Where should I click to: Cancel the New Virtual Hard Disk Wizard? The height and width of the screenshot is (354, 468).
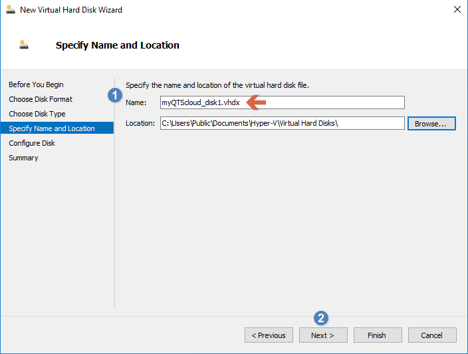click(x=432, y=335)
